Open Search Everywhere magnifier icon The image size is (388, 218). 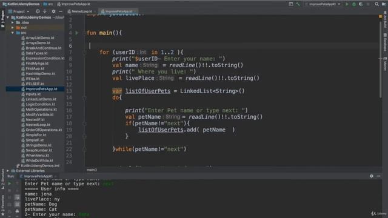click(376, 4)
